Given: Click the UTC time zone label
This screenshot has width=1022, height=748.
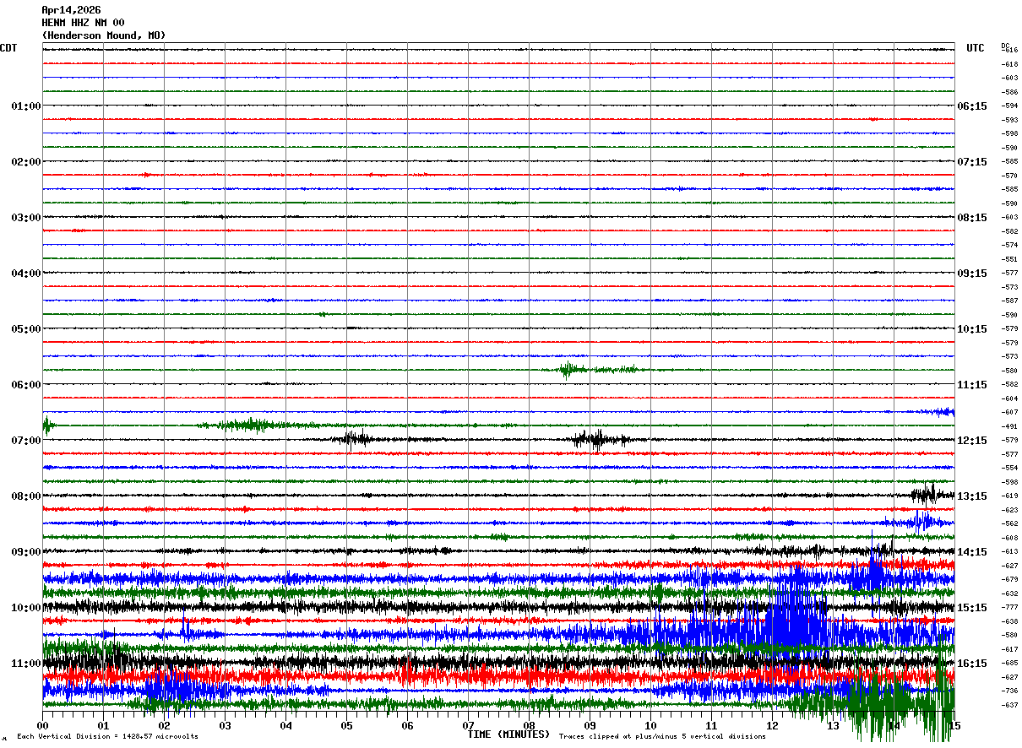Looking at the screenshot, I should 976,48.
